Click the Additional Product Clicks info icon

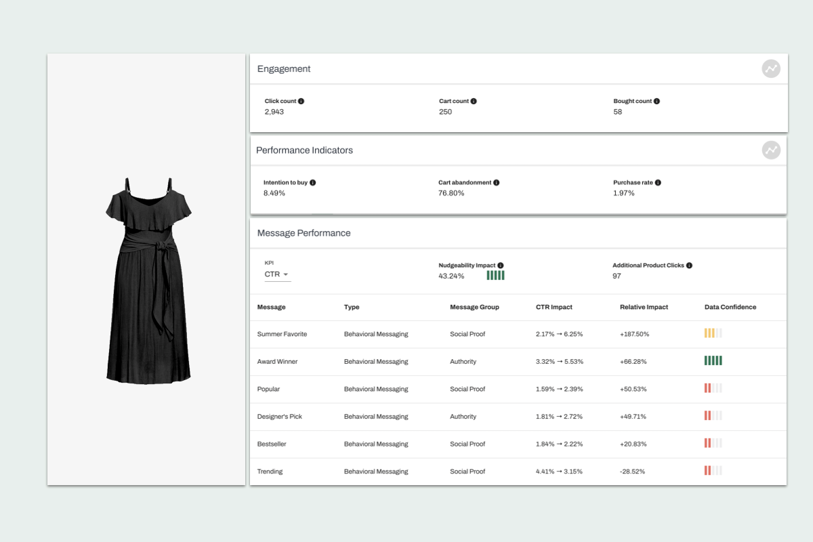click(x=689, y=265)
